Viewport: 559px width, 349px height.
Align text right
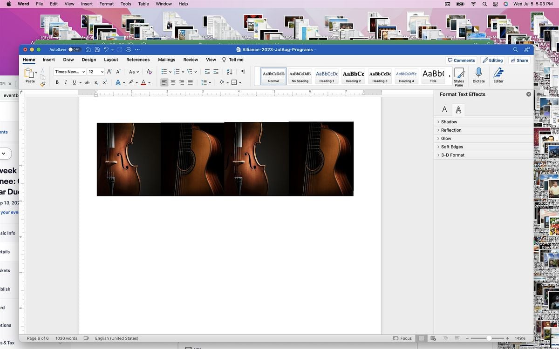[x=182, y=82]
